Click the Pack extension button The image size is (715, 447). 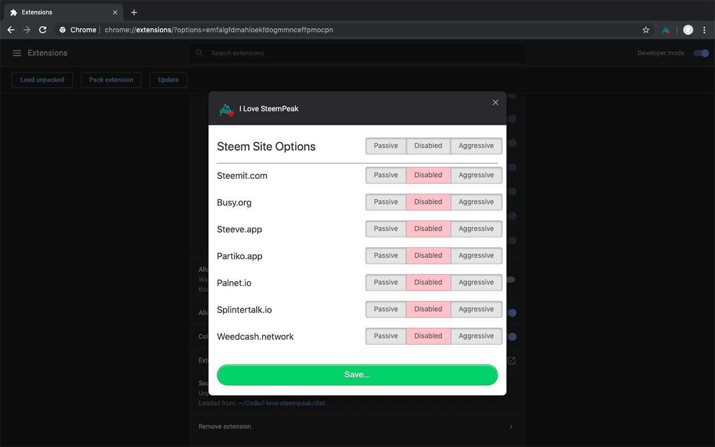[111, 80]
